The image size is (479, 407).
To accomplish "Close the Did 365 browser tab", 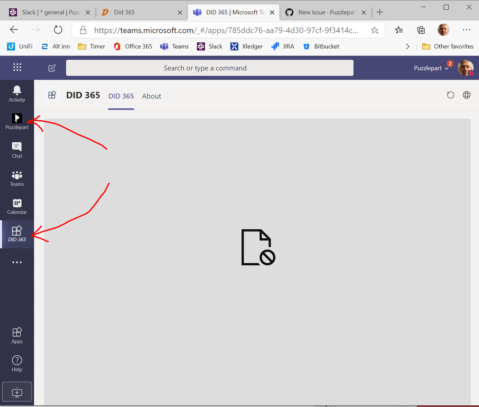I will coord(180,12).
